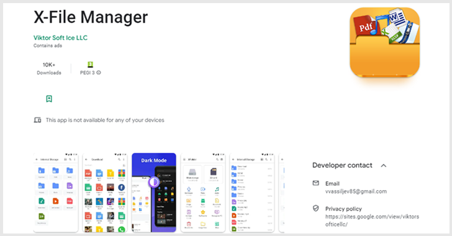Click the partially visible sixth screenshot
Image resolution: width=452 pixels, height=236 pixels.
282,193
